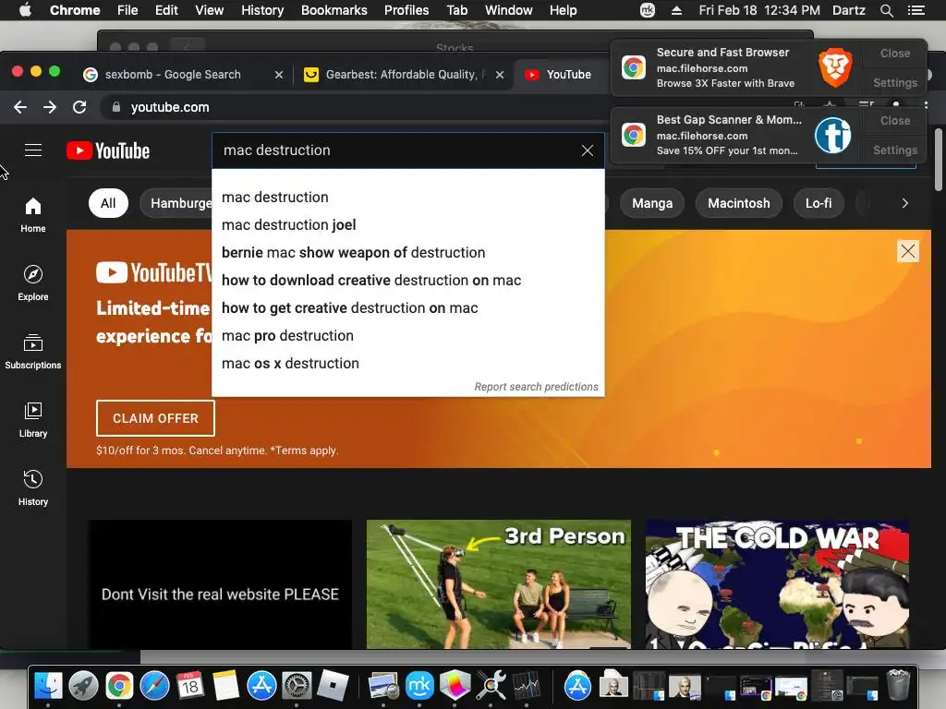Select the YouTube tab
Viewport: 946px width, 709px height.
561,75
